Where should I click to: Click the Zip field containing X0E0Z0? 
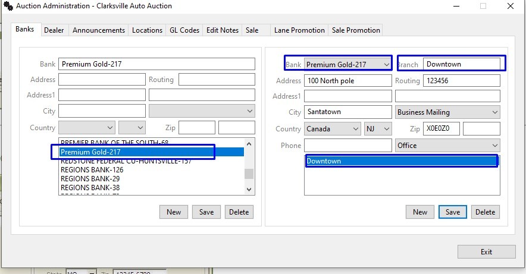pyautogui.click(x=441, y=129)
